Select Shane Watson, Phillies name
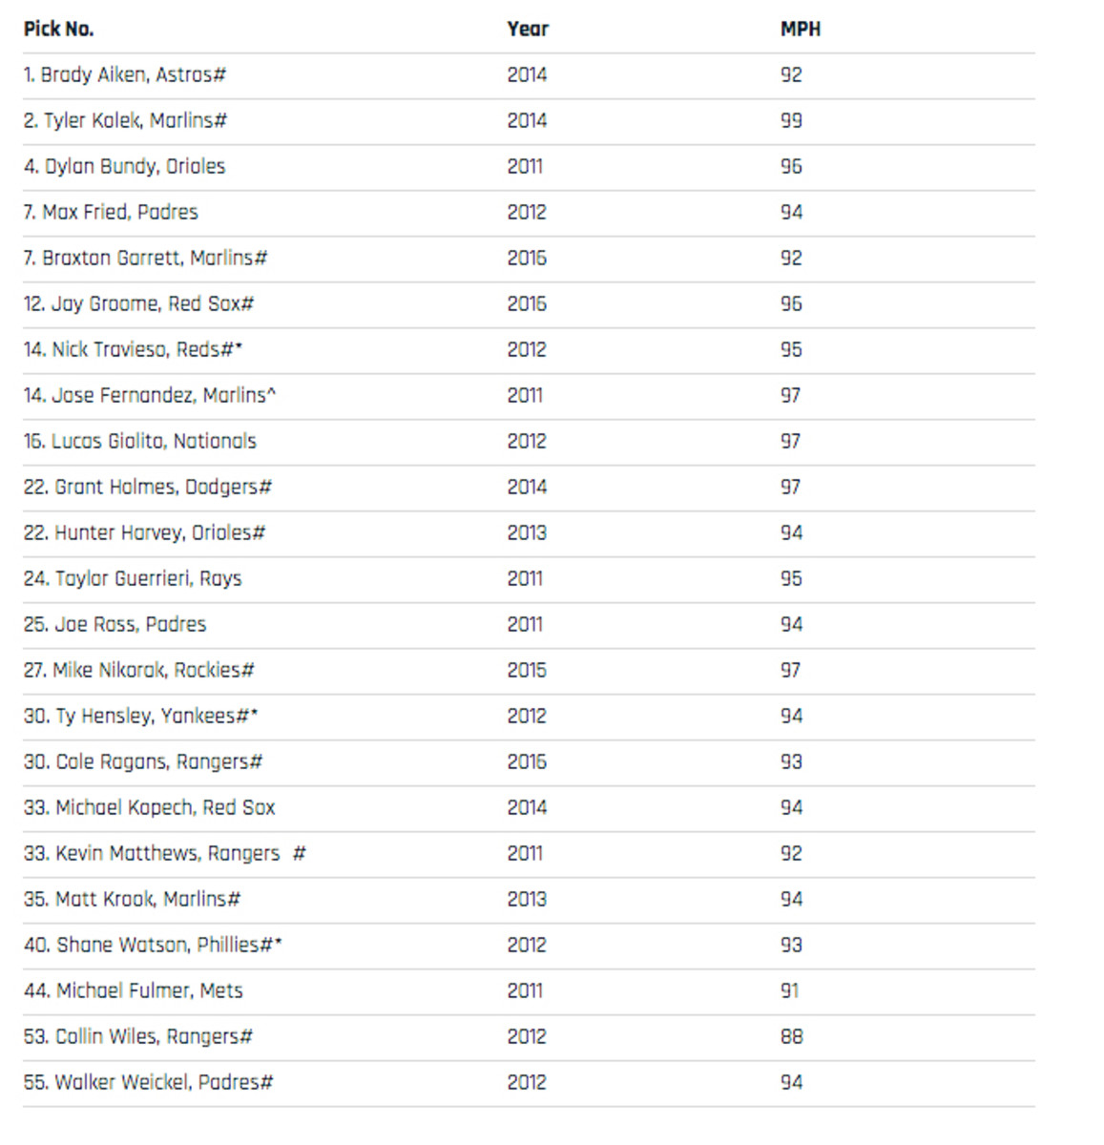Image resolution: width=1104 pixels, height=1145 pixels. pos(153,945)
